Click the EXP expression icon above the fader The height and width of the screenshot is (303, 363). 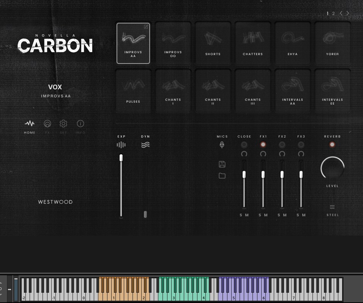[x=121, y=144]
